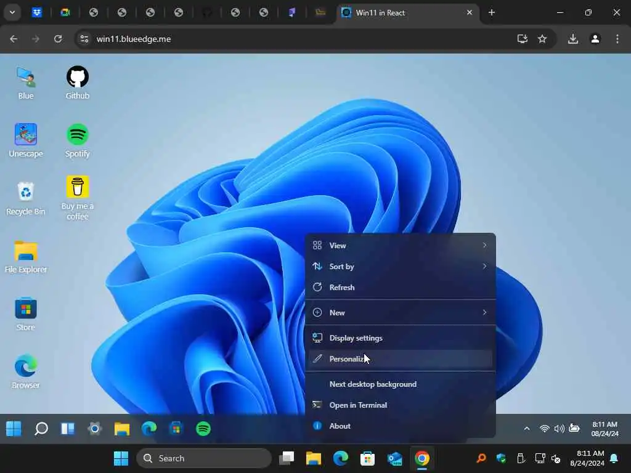Expand the New submenu

pos(401,312)
